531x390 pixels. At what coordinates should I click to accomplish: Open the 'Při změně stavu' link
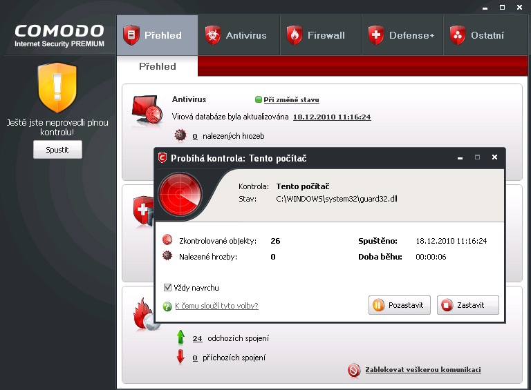291,99
